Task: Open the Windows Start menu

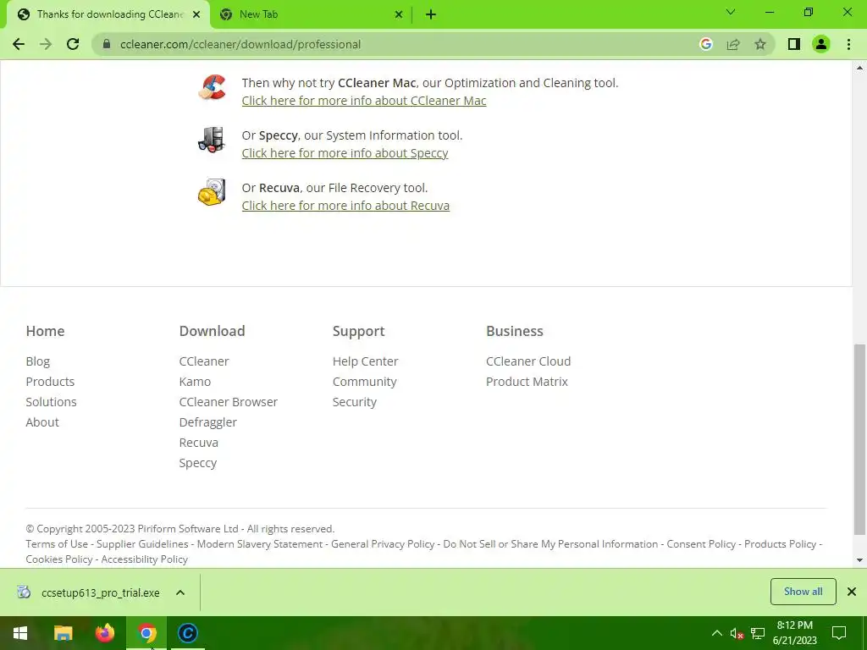Action: (x=20, y=633)
